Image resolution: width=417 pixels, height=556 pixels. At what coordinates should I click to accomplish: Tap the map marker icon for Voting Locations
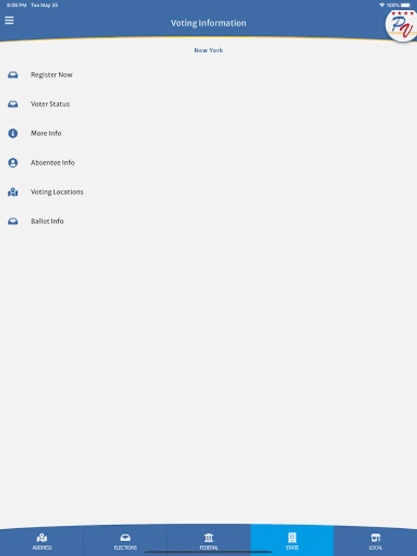point(13,192)
